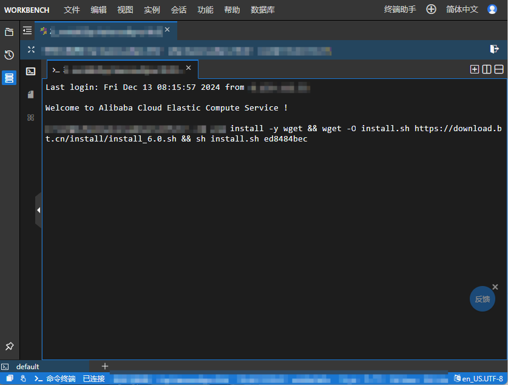This screenshot has width=508, height=385.
Task: Click the exit door icon to disconnect
Action: click(494, 49)
